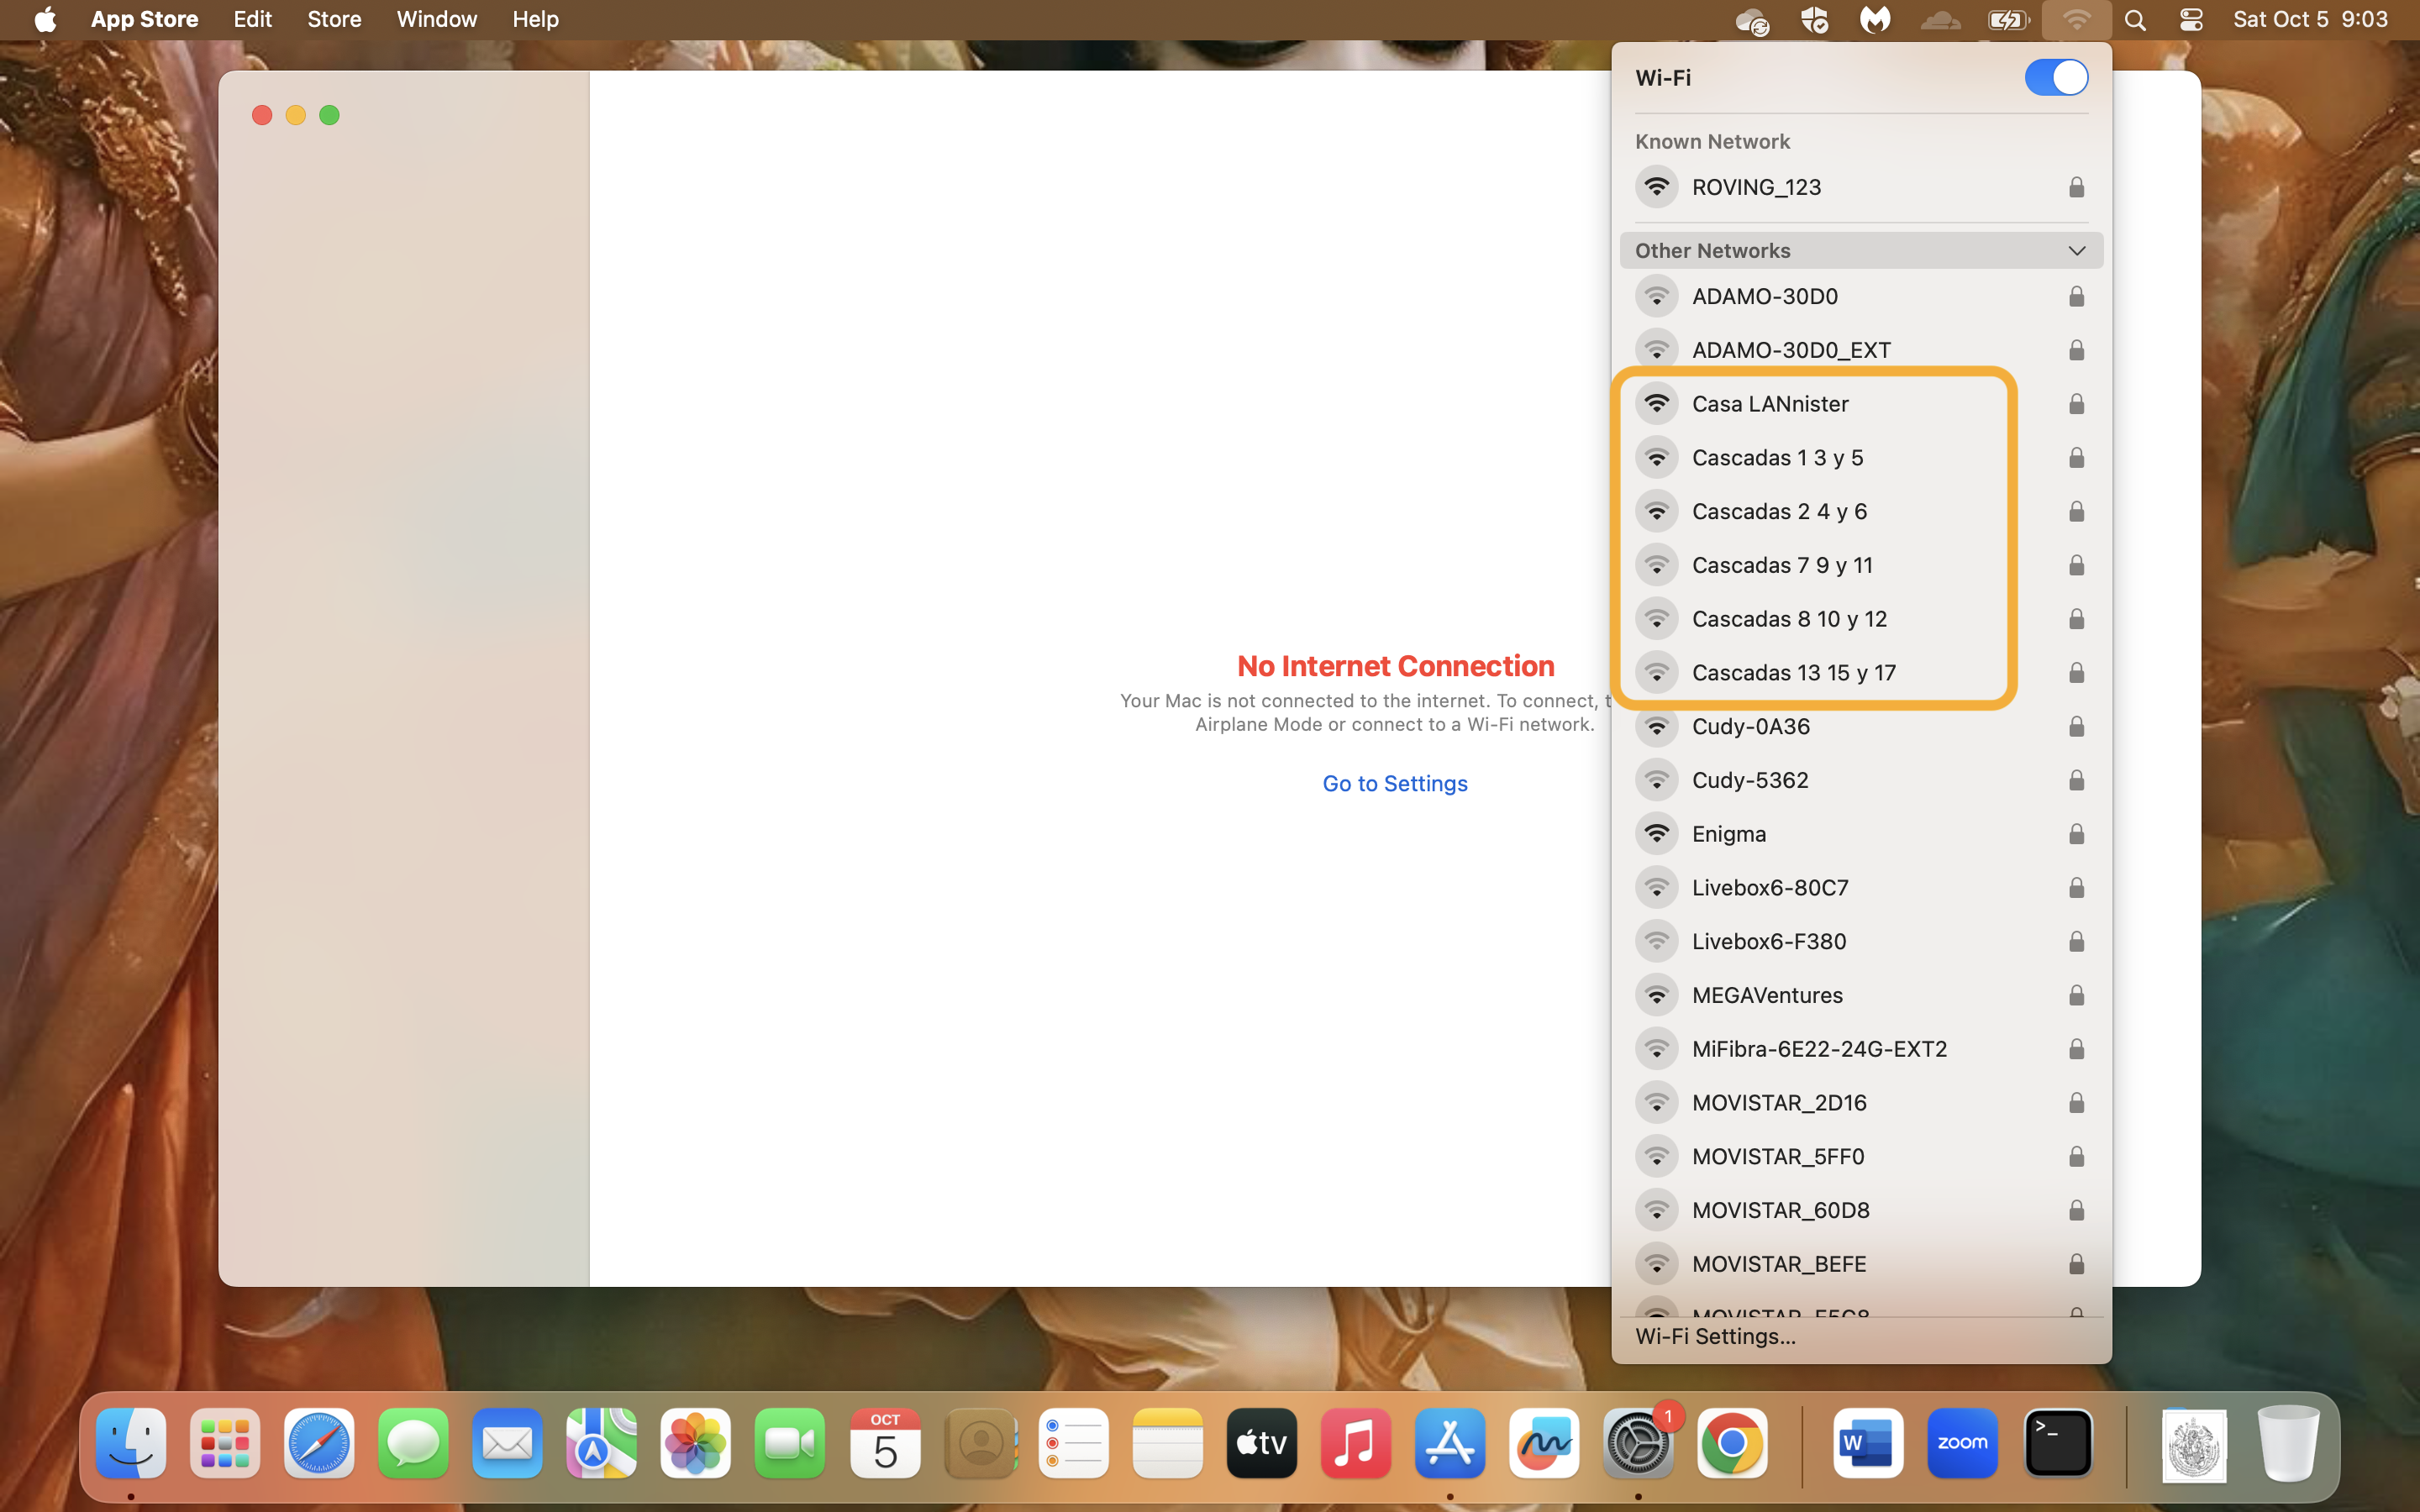The height and width of the screenshot is (1512, 2420).
Task: Open the Malwarebytes menu bar icon
Action: pos(1875,20)
